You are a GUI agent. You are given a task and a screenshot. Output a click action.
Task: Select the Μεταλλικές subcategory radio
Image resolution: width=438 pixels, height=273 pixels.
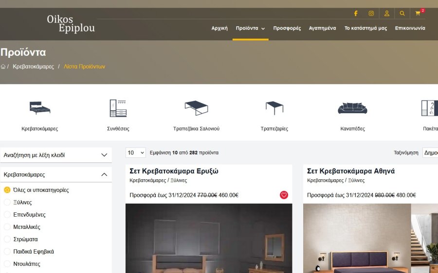pos(7,227)
